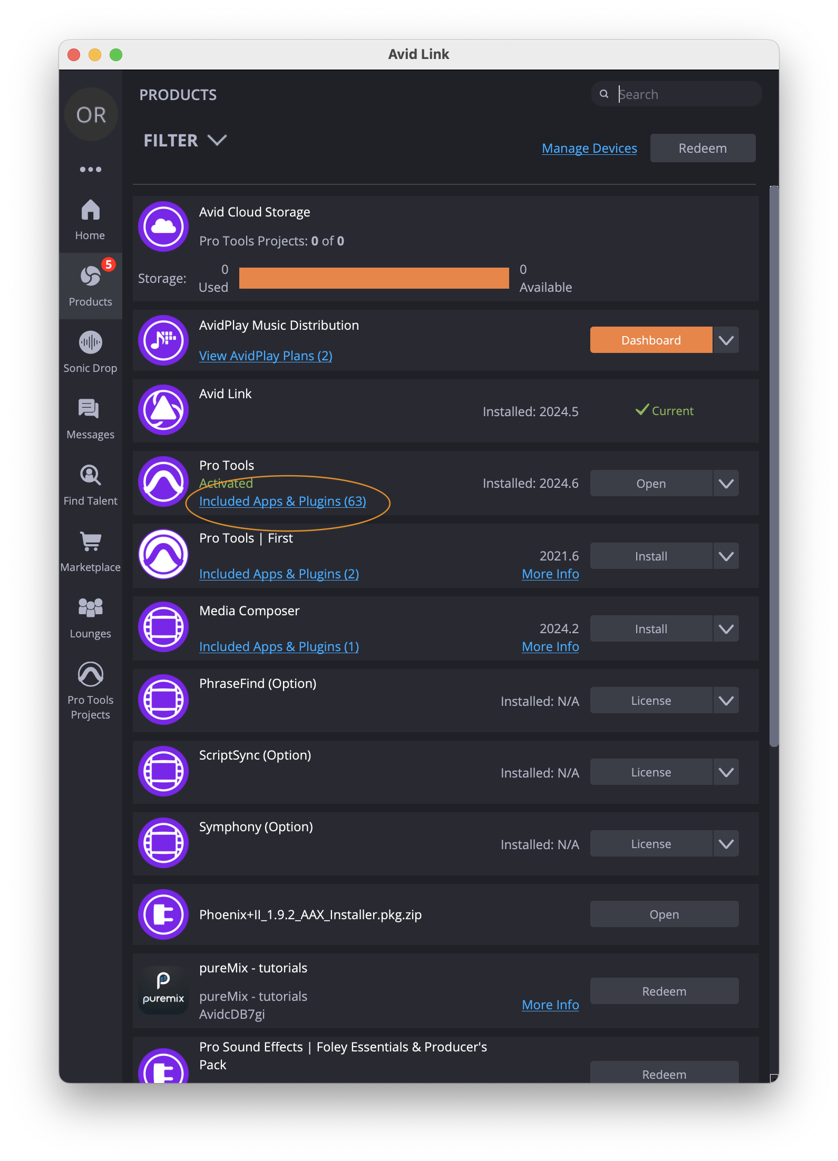This screenshot has width=838, height=1161.
Task: Expand PhraseFind License dropdown arrow
Action: [726, 700]
